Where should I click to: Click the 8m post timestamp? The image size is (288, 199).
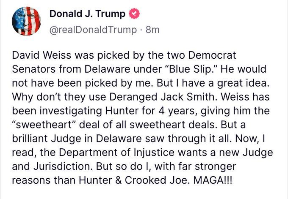click(x=152, y=30)
